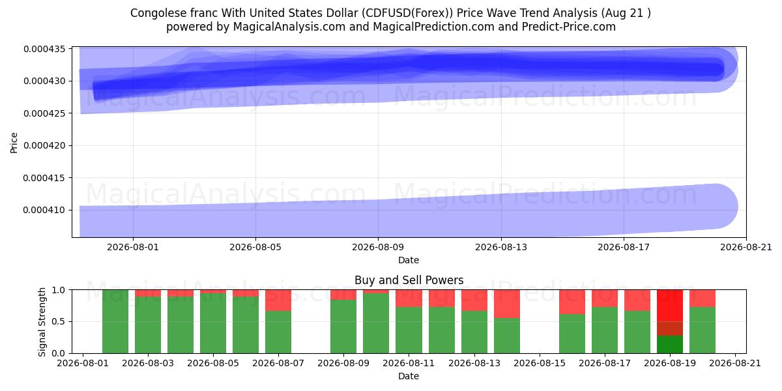The image size is (782, 391).
Task: Click the 2026-08-19 tick on the powers chart
Action: pos(670,364)
